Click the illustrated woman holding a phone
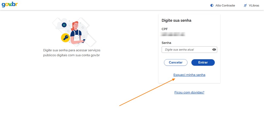 click(x=77, y=33)
